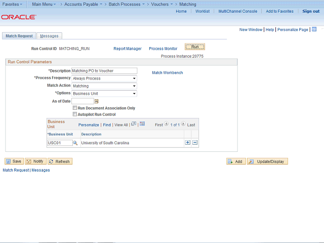This screenshot has height=243, width=324.
Task: Click First in the grid navigation
Action: (158, 125)
